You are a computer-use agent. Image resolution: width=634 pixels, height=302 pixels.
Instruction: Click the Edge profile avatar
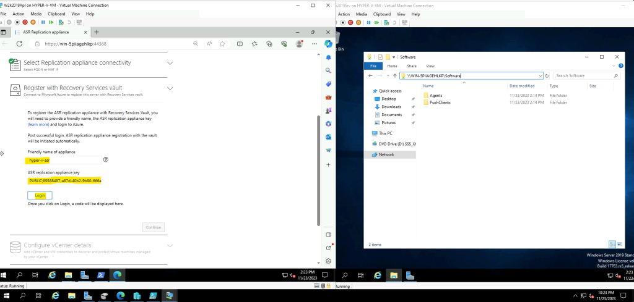pos(299,44)
